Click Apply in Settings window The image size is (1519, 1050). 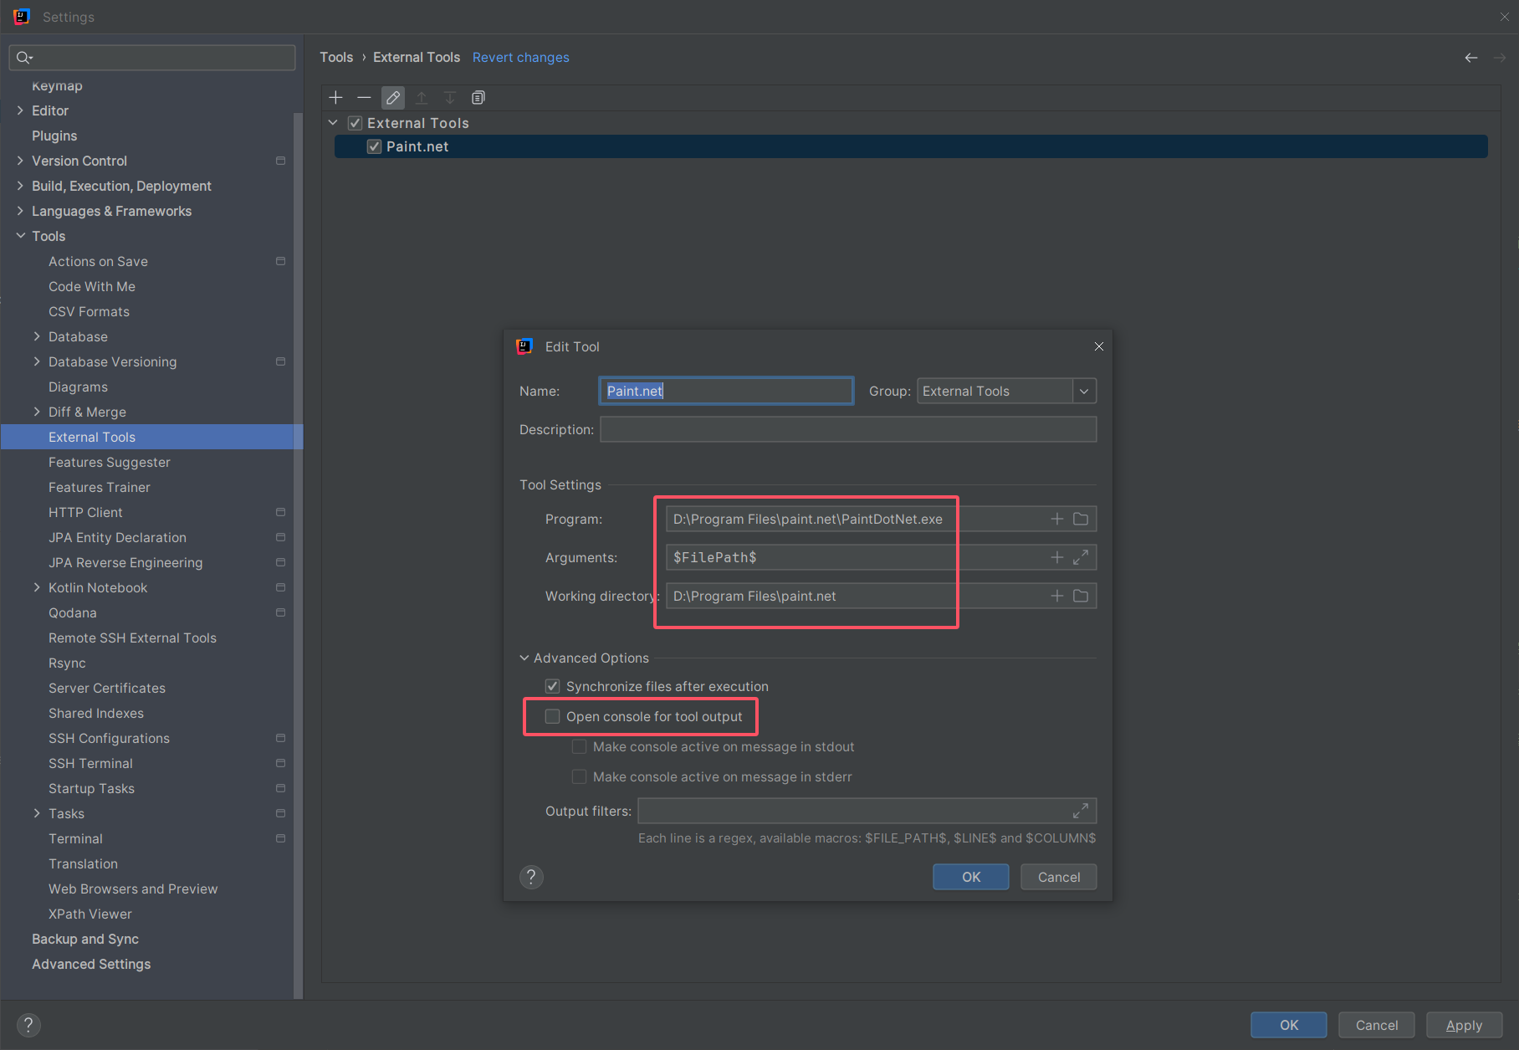coord(1465,1025)
